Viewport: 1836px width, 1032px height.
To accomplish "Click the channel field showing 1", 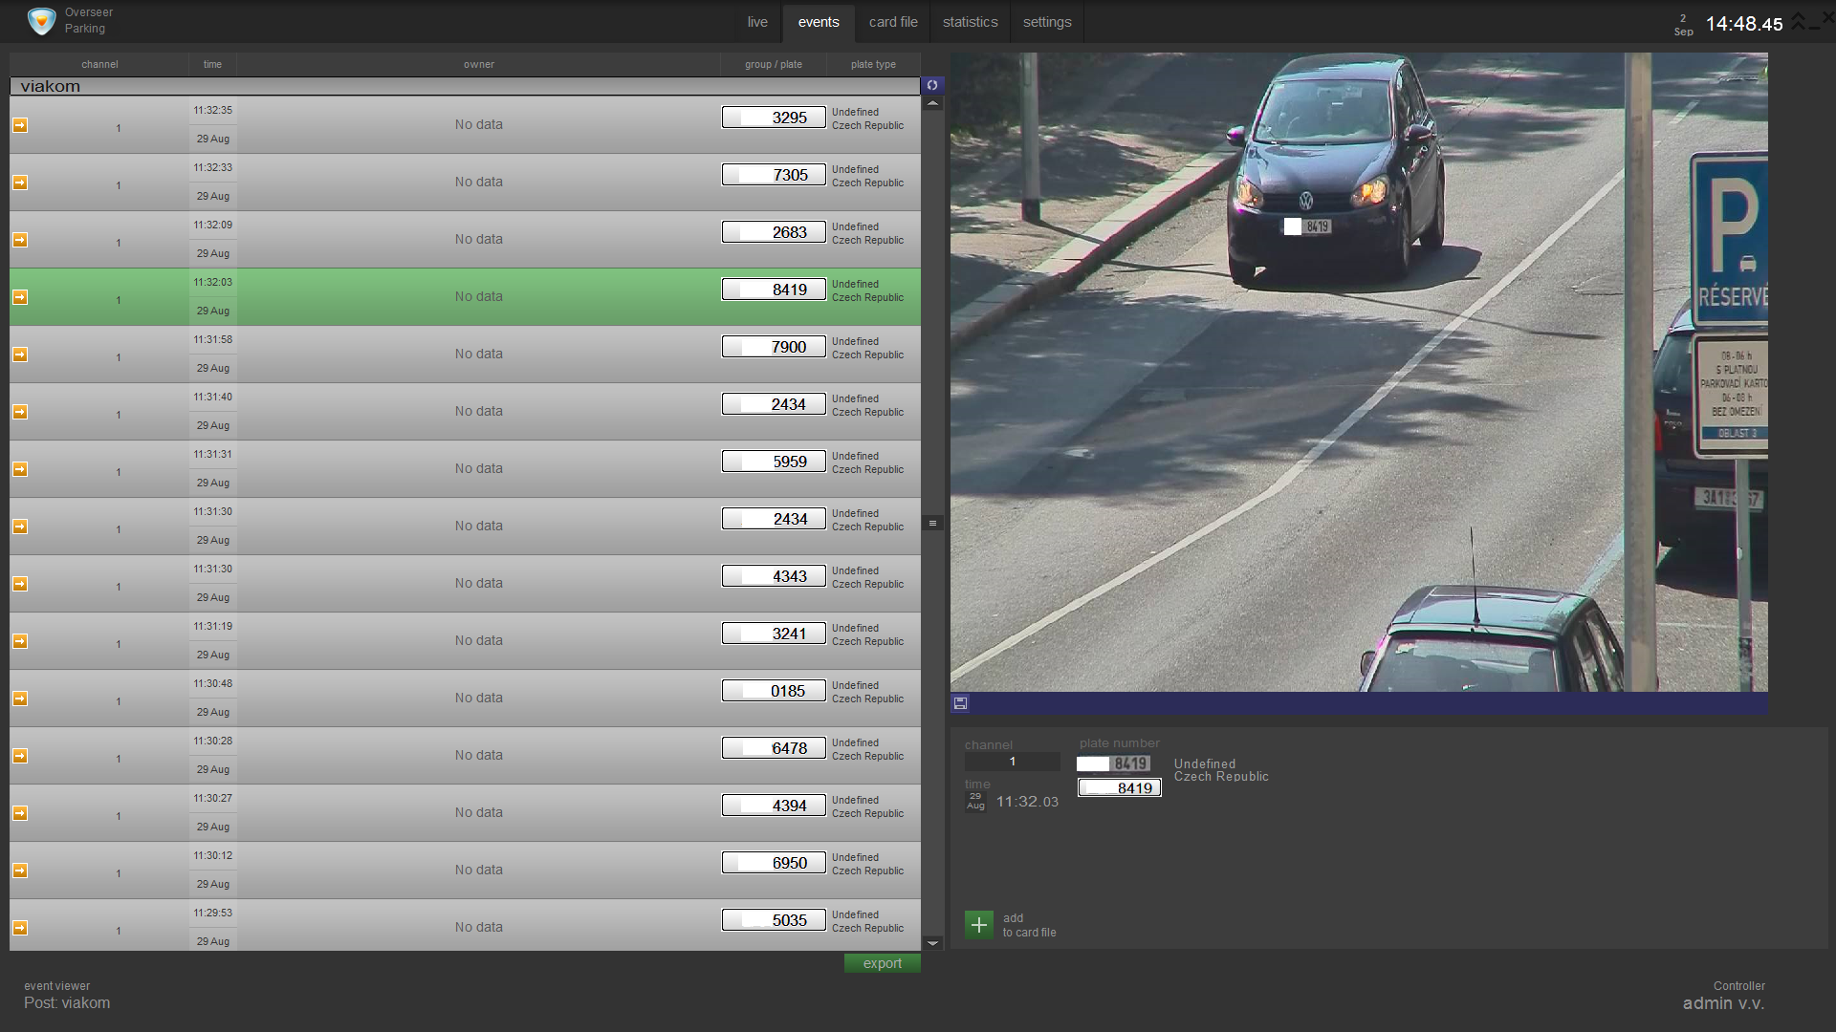I will pos(1012,762).
